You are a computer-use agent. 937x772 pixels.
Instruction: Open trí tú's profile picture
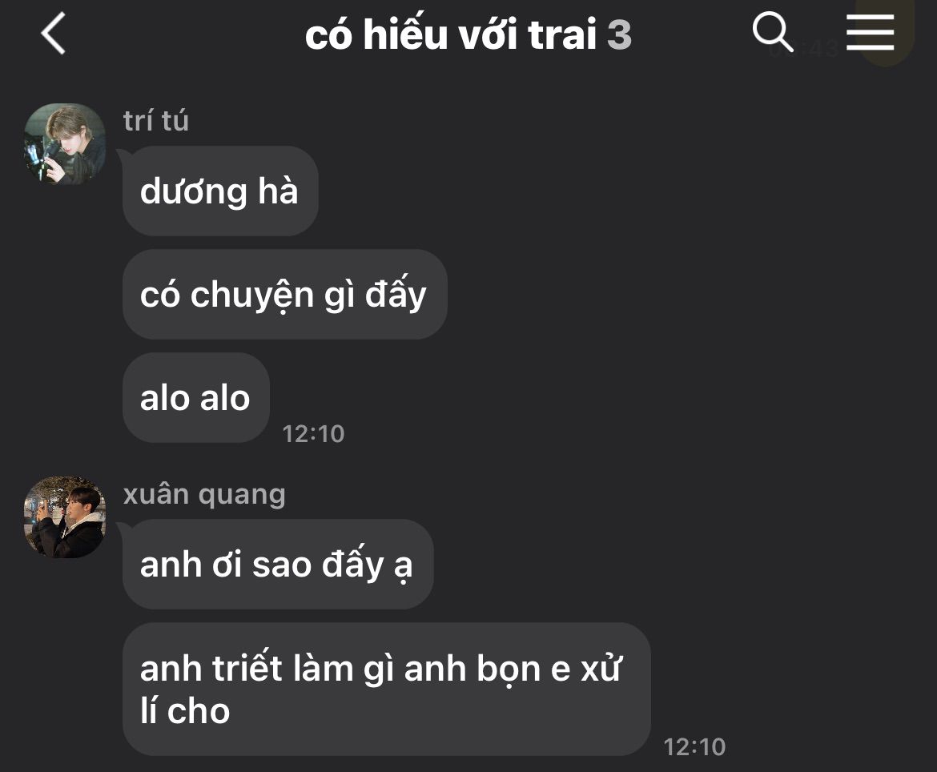pyautogui.click(x=65, y=144)
